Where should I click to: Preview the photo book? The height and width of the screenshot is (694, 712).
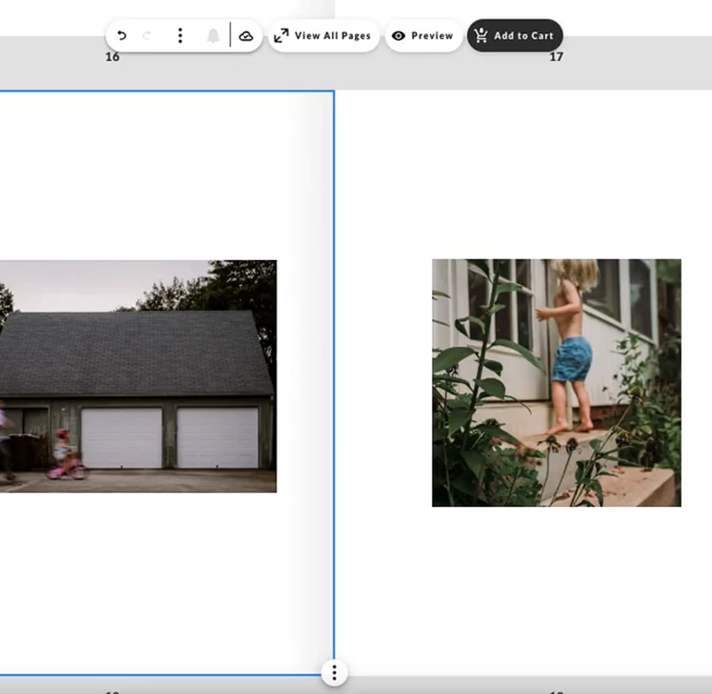[431, 36]
